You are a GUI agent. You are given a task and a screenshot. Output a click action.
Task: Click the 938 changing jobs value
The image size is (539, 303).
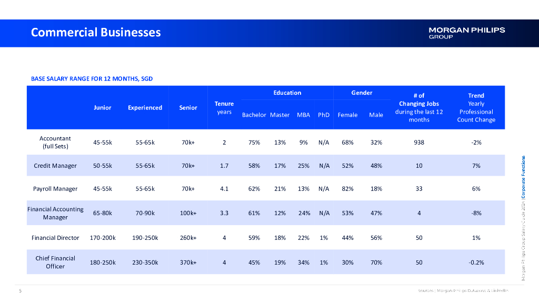pyautogui.click(x=418, y=142)
